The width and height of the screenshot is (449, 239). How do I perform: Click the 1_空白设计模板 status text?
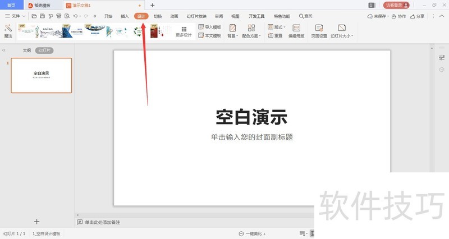tap(47, 233)
